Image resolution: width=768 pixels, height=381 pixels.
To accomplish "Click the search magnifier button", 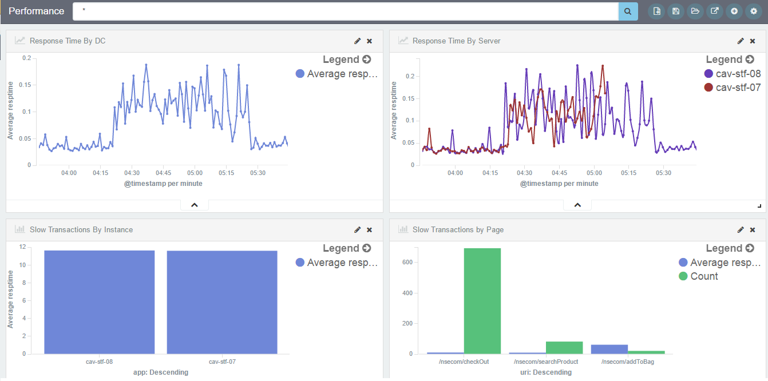I will pyautogui.click(x=628, y=11).
